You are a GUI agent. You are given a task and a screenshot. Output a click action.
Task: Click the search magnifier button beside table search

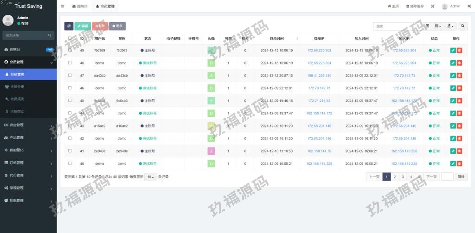(x=462, y=26)
